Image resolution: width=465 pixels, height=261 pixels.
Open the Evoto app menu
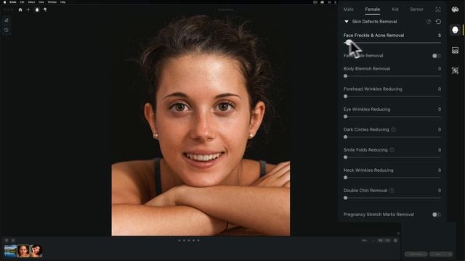point(13,2)
